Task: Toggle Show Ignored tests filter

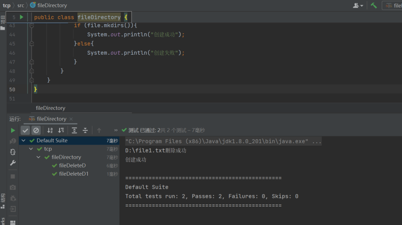Action: tap(36, 130)
